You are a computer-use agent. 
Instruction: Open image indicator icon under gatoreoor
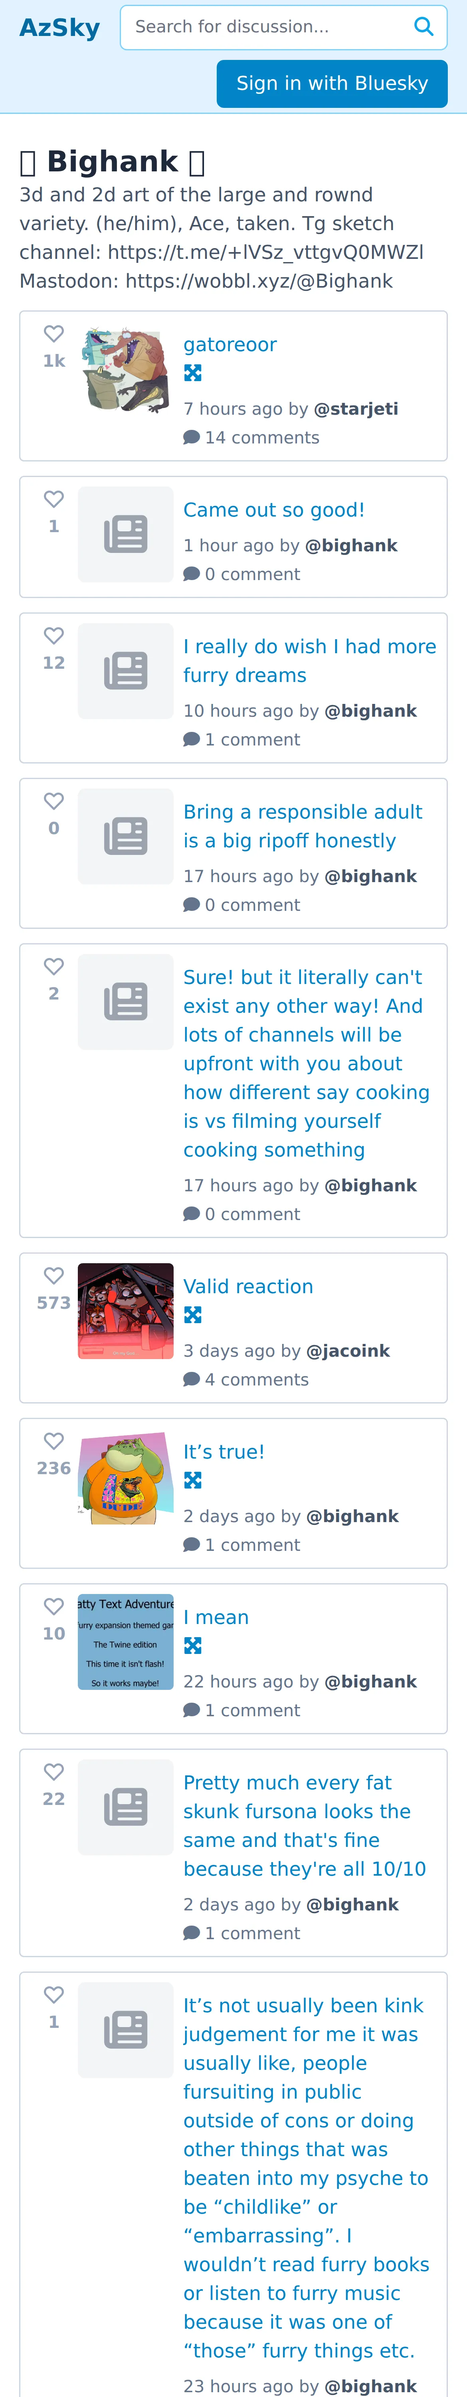(192, 373)
